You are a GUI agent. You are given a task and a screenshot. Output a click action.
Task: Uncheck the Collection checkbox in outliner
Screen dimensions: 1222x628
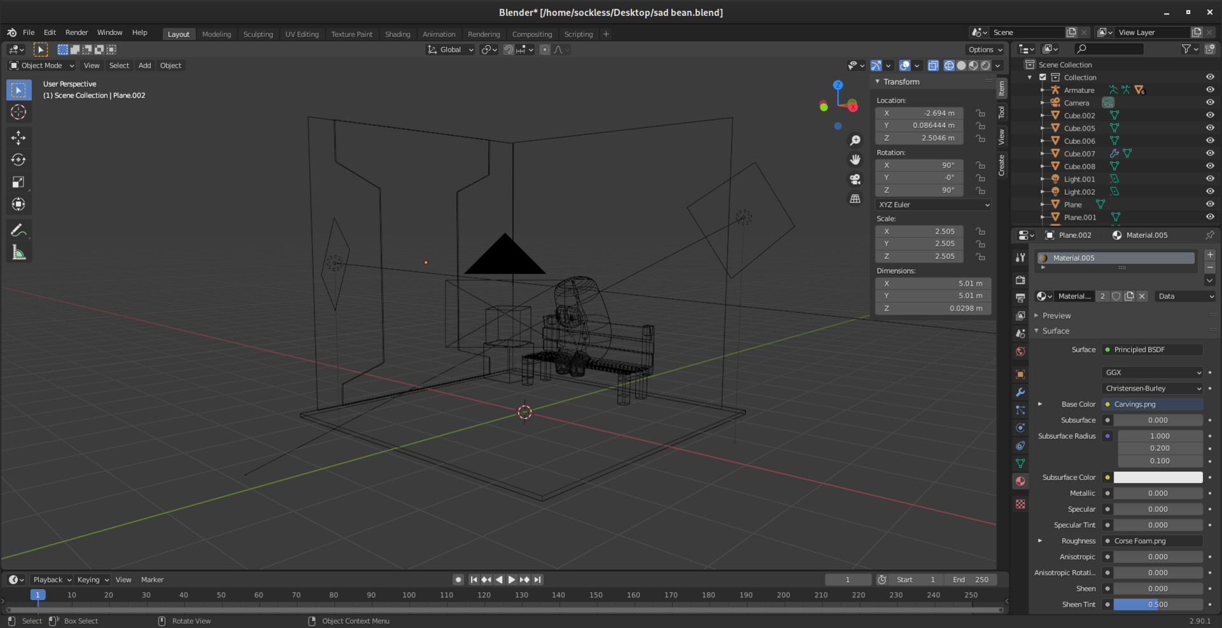coord(1043,78)
